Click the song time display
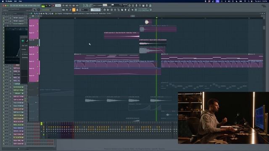This screenshot has height=151, width=269. [x=87, y=5]
